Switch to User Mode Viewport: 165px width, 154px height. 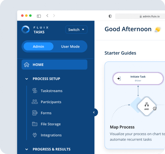[x=70, y=46]
